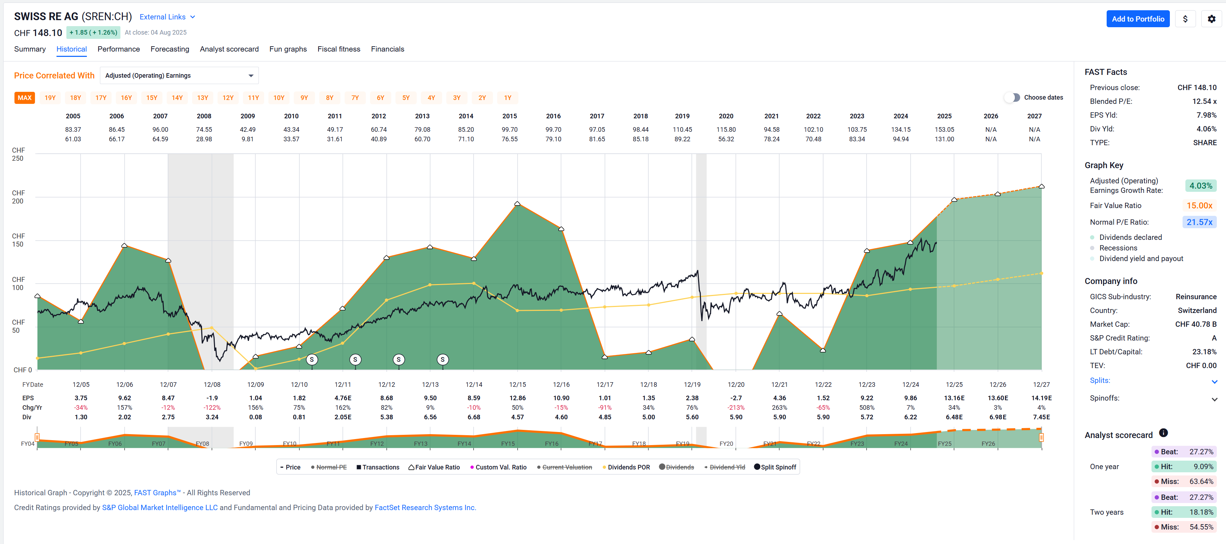Select the 10Y time range
1226x544 pixels.
[279, 97]
